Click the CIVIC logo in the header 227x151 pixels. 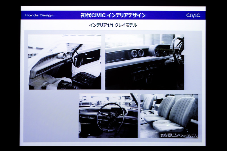coord(193,15)
